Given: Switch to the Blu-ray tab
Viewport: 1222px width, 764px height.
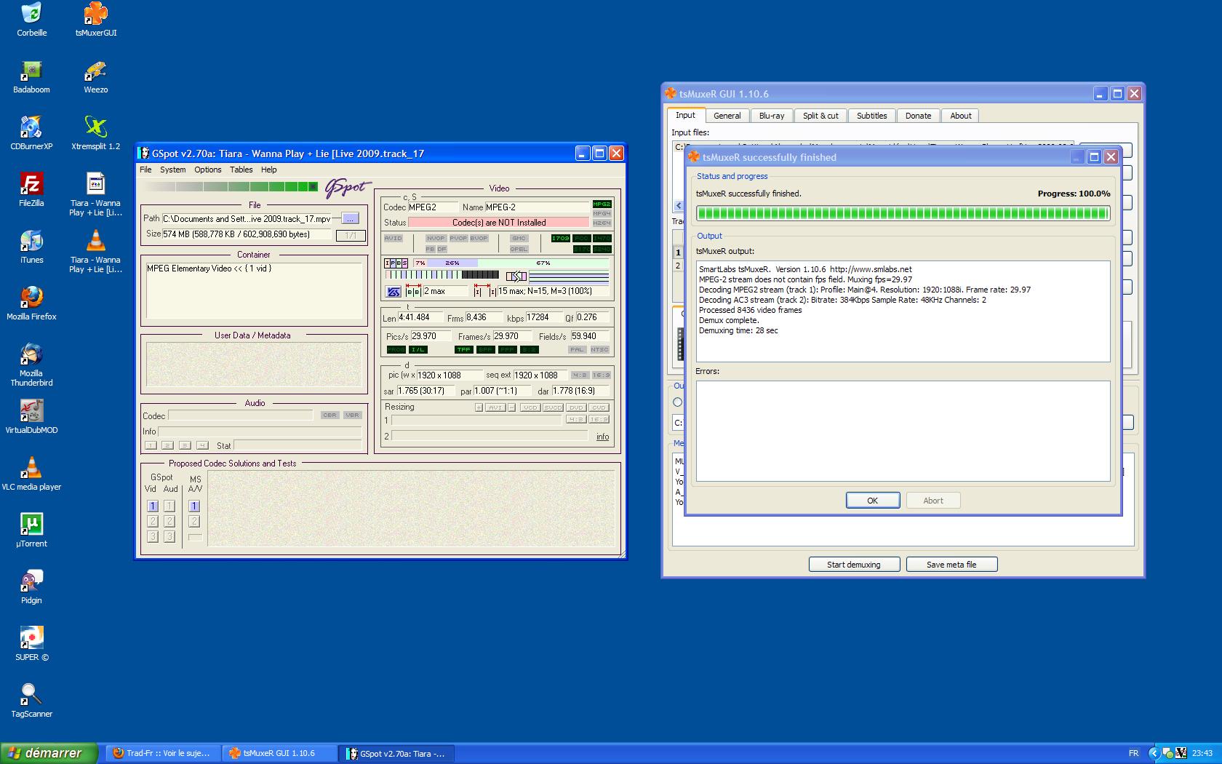Looking at the screenshot, I should [x=772, y=116].
